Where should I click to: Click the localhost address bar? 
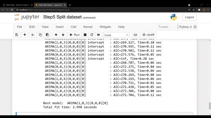[45, 10]
